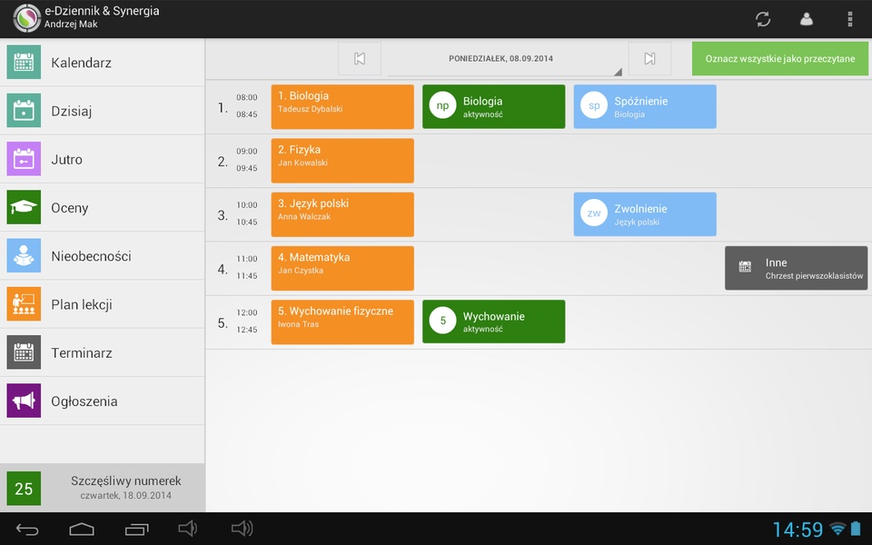The width and height of the screenshot is (872, 545).
Task: Open Terminarz in the side menu
Action: (x=103, y=352)
